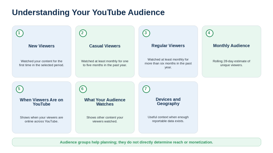Image resolution: width=273 pixels, height=153 pixels.
Task: Select the 'When Viewers Are on YouTube' heading
Action: [41, 102]
